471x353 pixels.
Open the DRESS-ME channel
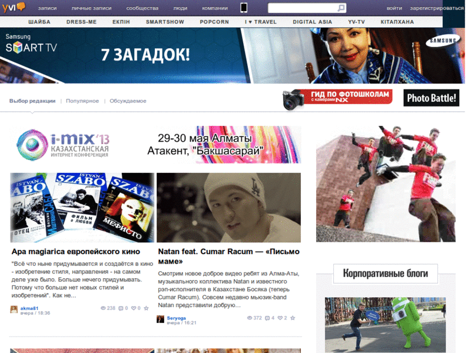click(81, 22)
